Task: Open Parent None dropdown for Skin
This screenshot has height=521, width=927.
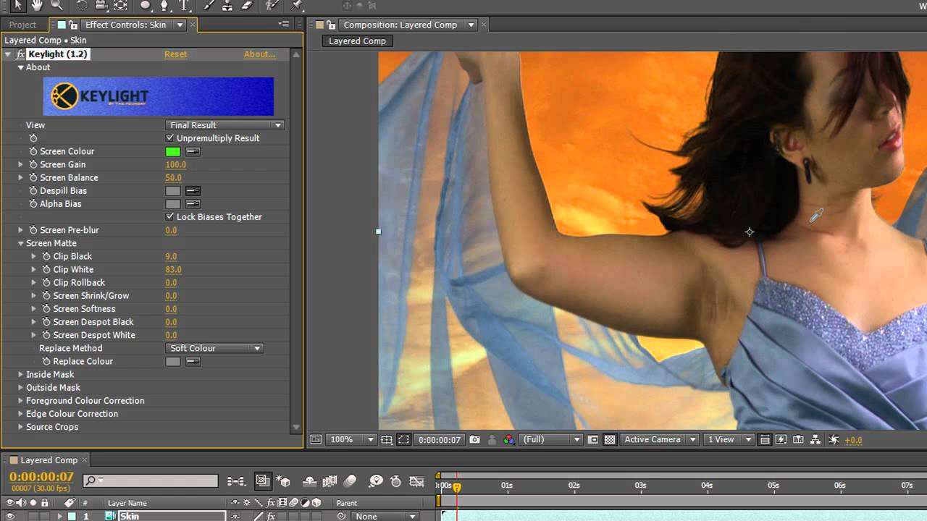Action: pos(385,516)
